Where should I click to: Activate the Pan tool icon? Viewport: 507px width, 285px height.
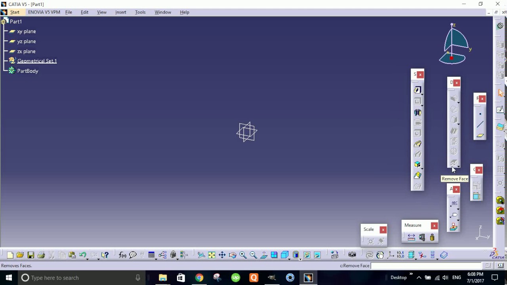[222, 255]
